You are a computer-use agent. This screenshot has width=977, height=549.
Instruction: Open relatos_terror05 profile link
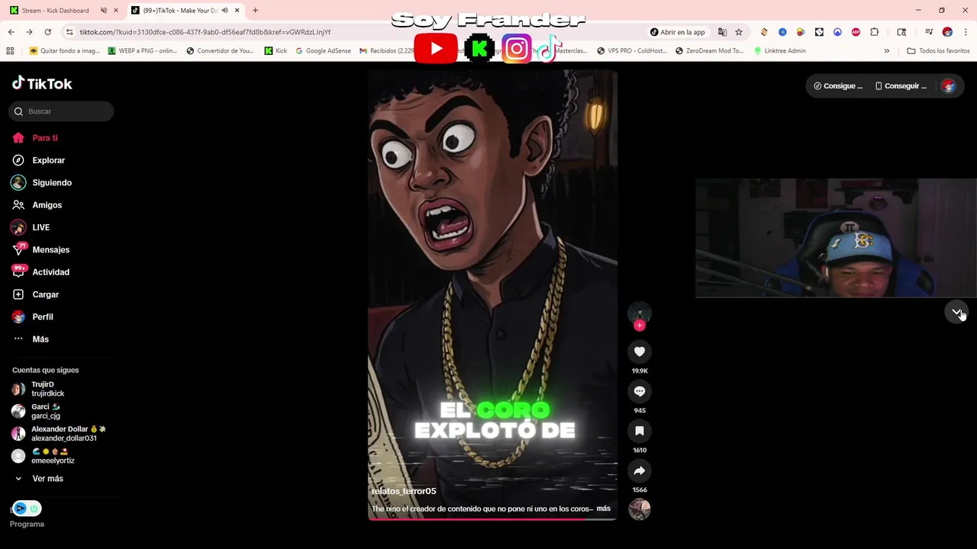[404, 491]
